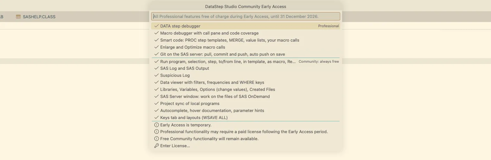Select Project sync of local programs

coord(245,103)
